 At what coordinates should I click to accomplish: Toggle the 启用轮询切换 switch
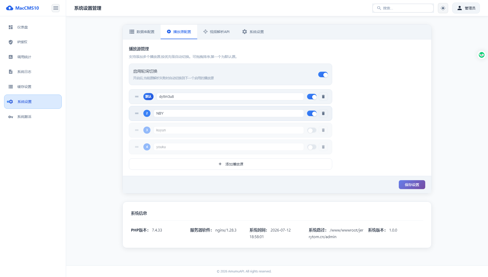(323, 74)
